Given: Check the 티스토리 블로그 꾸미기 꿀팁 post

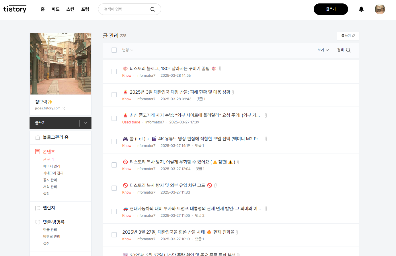Looking at the screenshot, I should pos(114,72).
